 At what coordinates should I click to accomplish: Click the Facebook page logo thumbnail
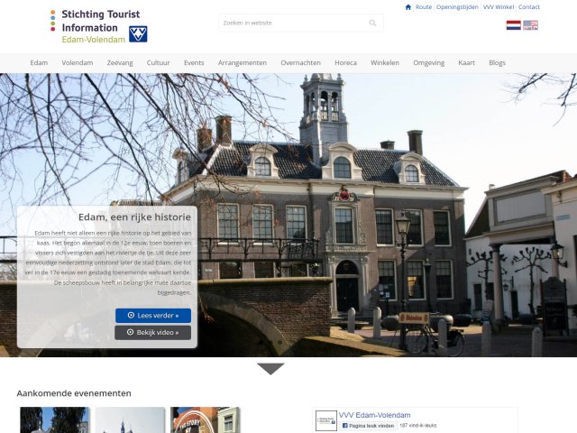[325, 420]
